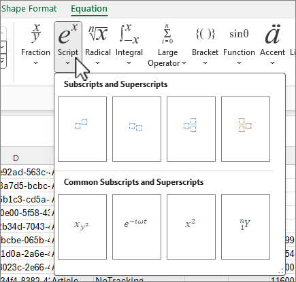This screenshot has width=296, height=282.
Task: Insert the Subscript-Superscript template
Action: point(191,129)
